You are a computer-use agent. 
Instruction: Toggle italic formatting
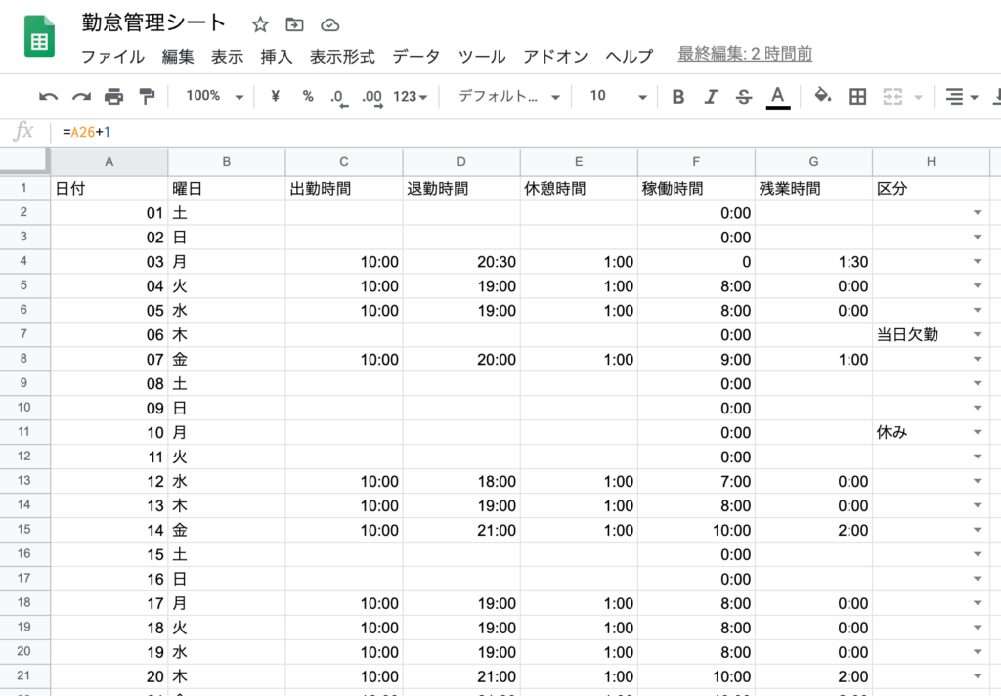711,97
